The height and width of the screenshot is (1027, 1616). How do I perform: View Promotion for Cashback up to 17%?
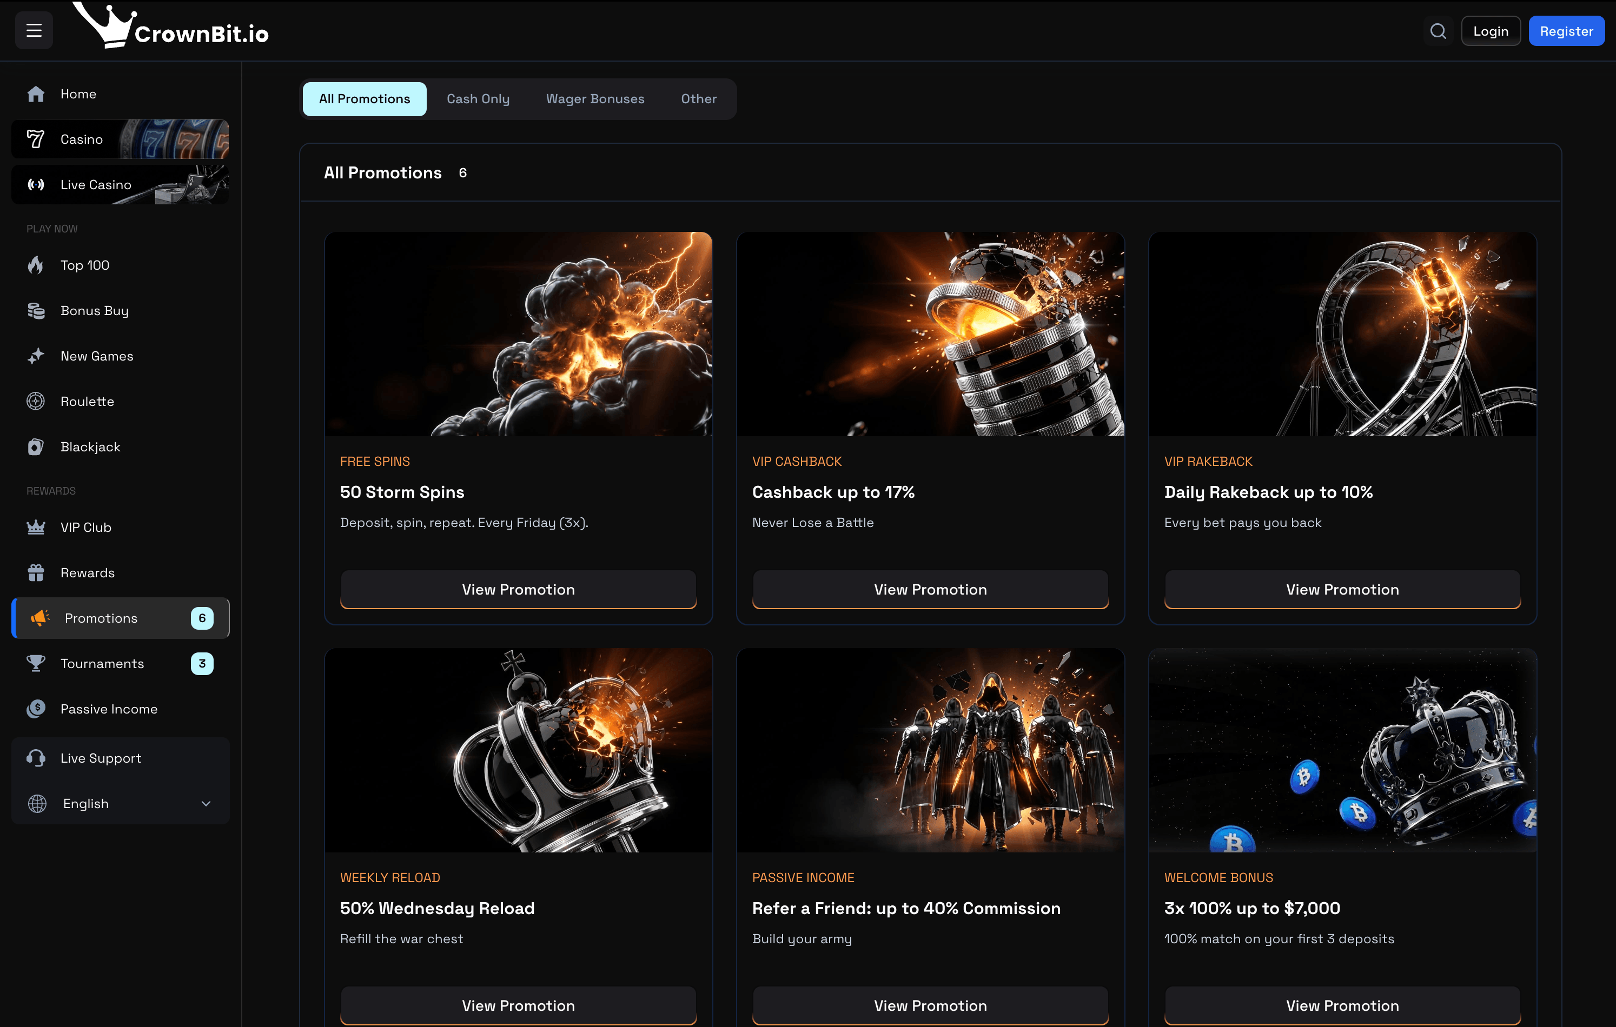coord(930,589)
